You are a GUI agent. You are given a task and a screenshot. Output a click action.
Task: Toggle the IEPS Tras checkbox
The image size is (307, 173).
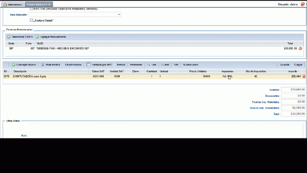coord(31,8)
